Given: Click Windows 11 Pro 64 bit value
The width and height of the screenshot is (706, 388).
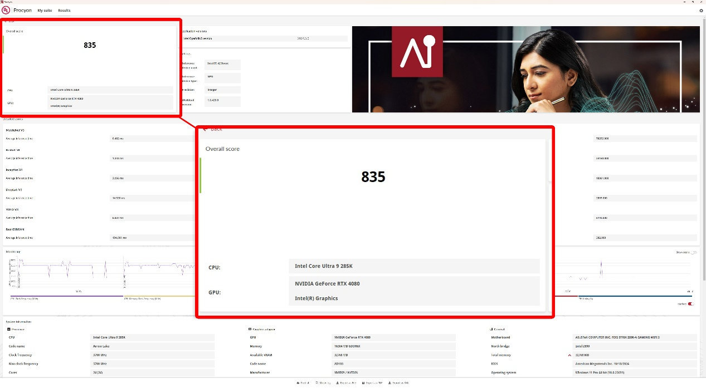Looking at the screenshot, I should [x=635, y=372].
